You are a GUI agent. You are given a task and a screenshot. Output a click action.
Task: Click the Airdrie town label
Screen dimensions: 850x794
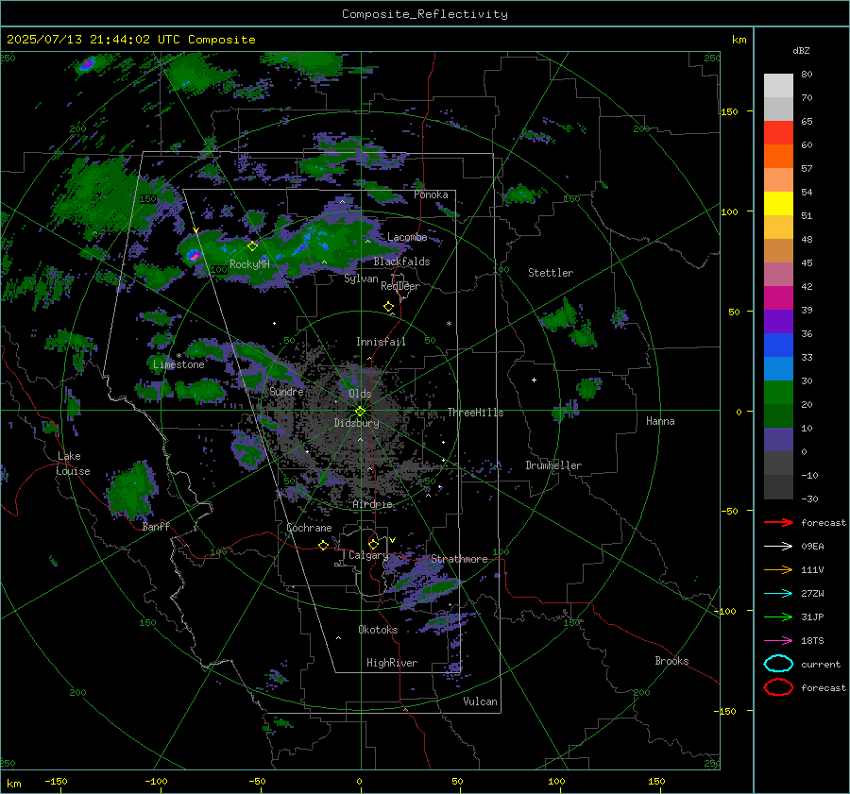tap(372, 504)
